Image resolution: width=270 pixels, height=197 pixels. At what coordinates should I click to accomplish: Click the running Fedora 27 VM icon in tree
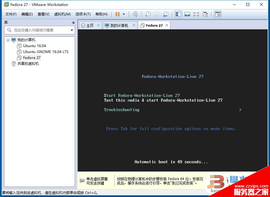tap(19, 58)
